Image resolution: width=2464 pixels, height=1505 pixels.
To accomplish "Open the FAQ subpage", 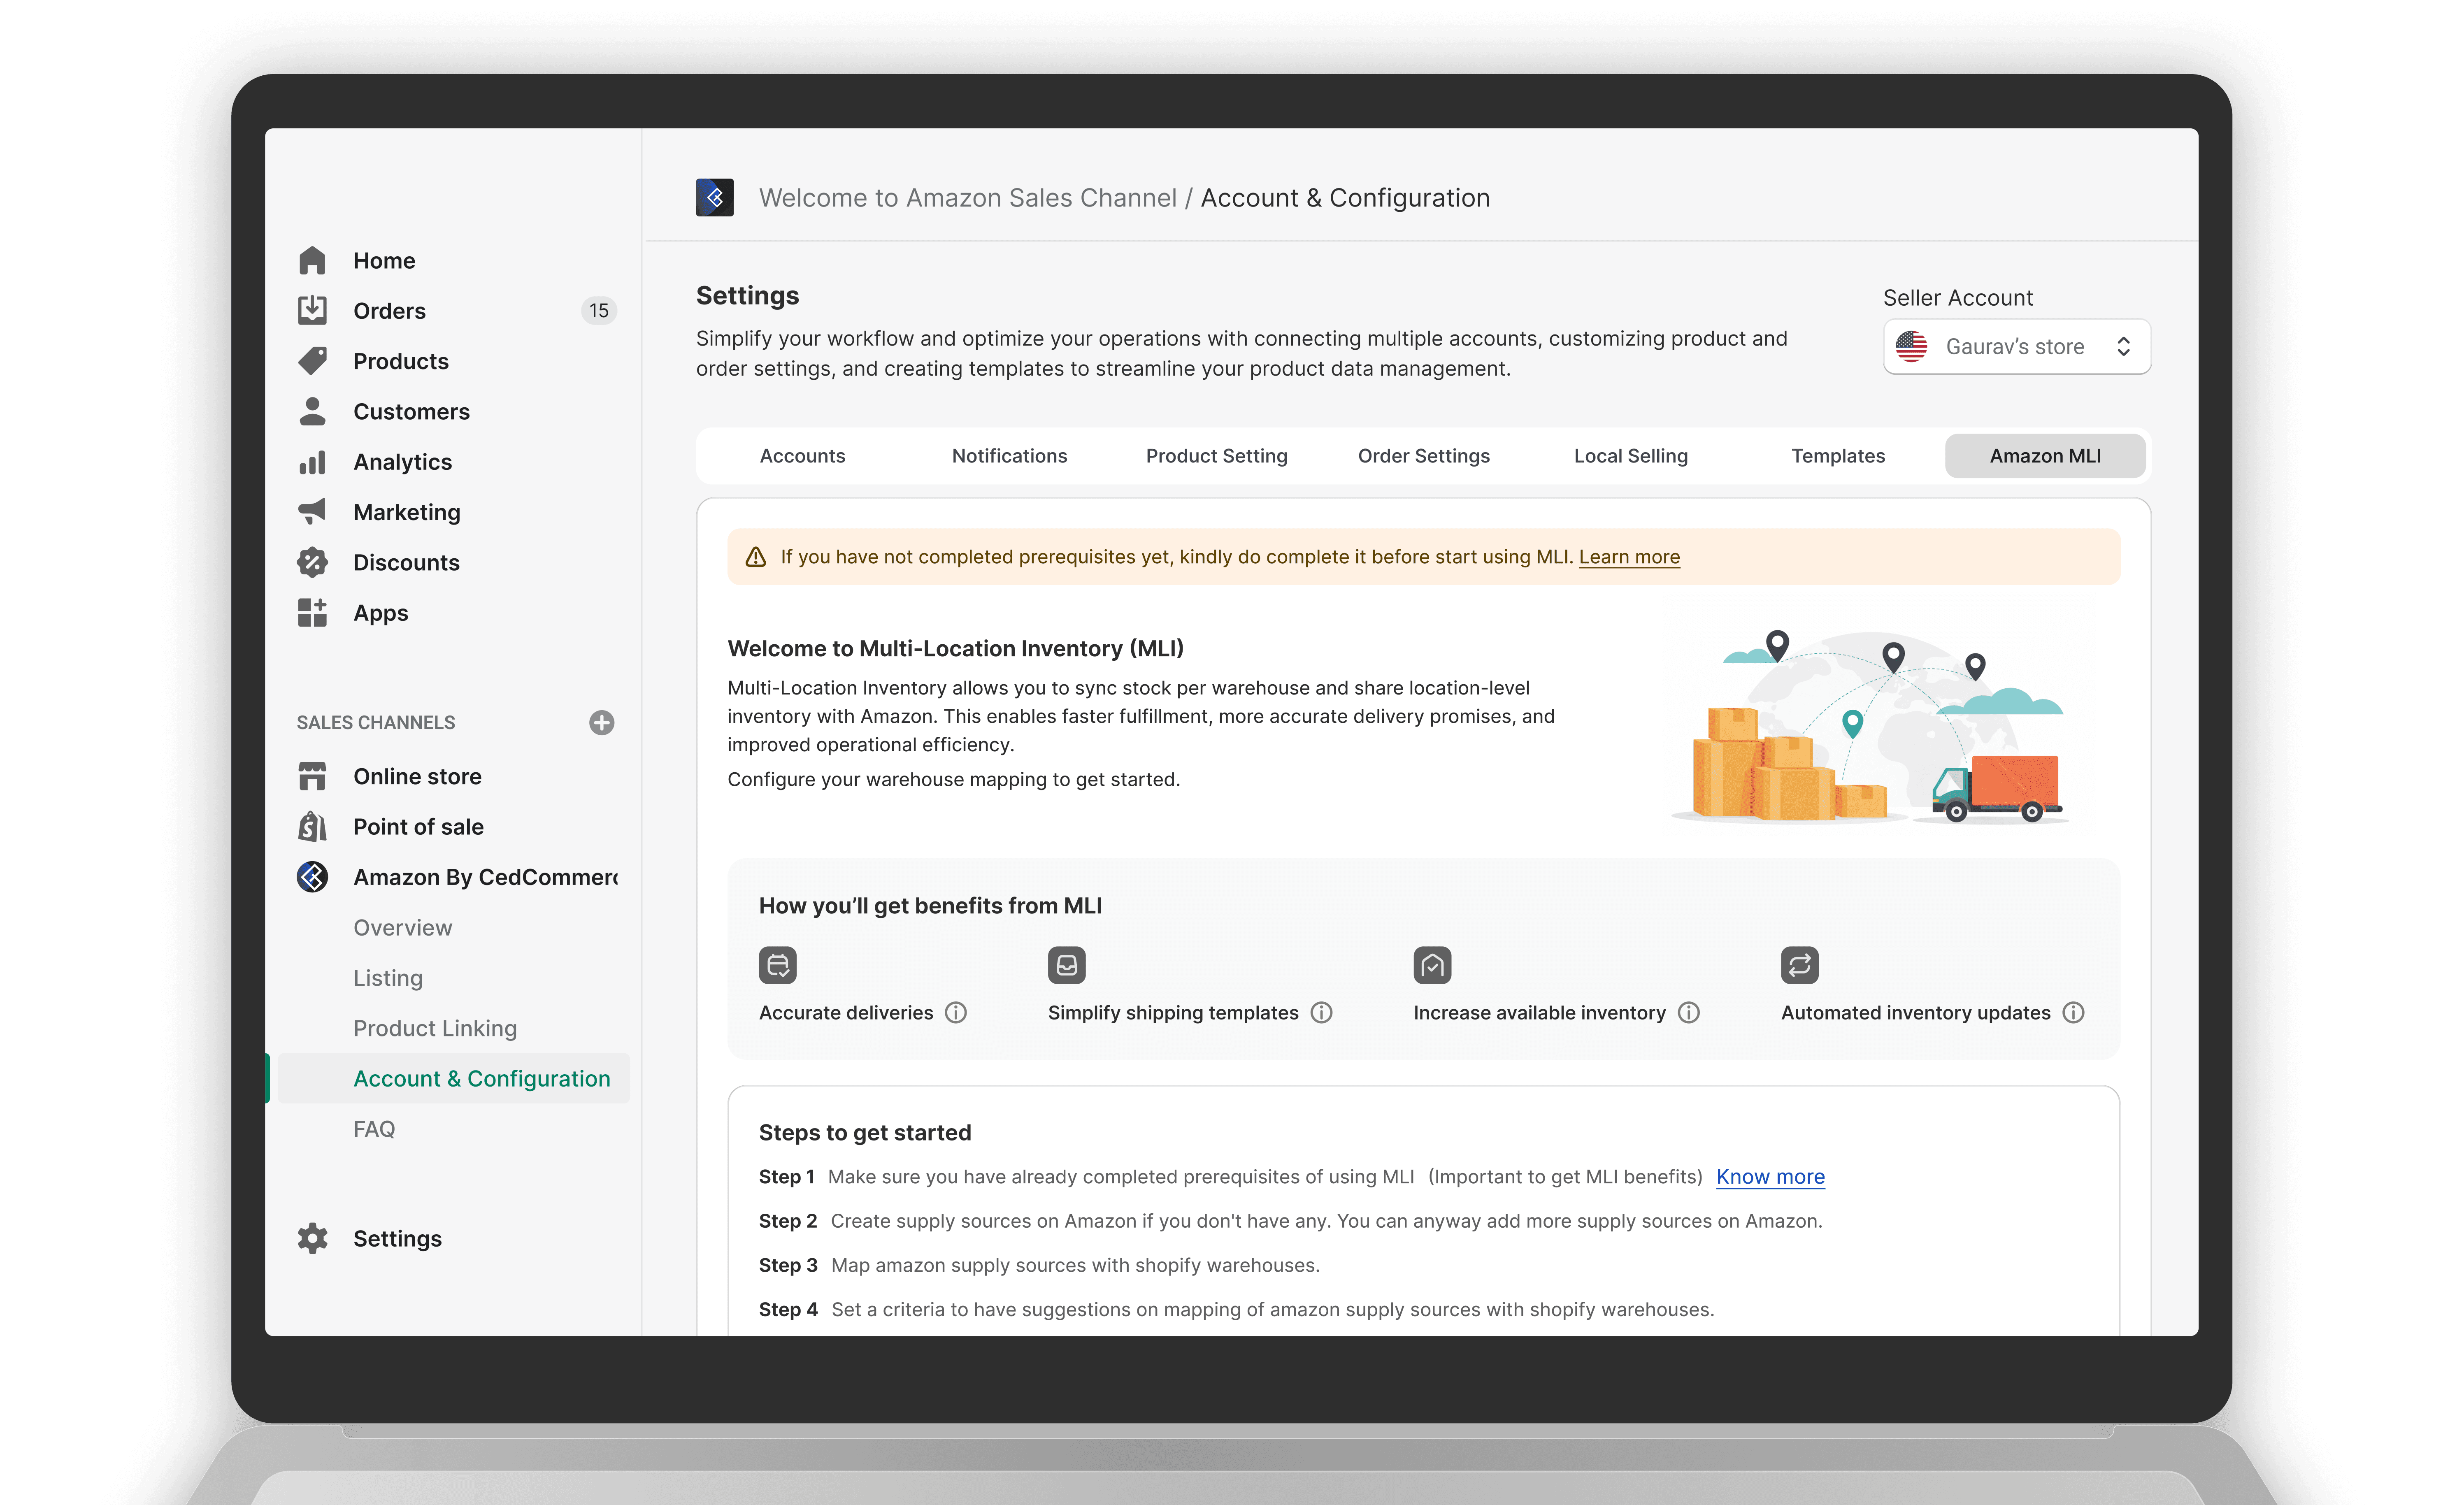I will coord(374,1129).
